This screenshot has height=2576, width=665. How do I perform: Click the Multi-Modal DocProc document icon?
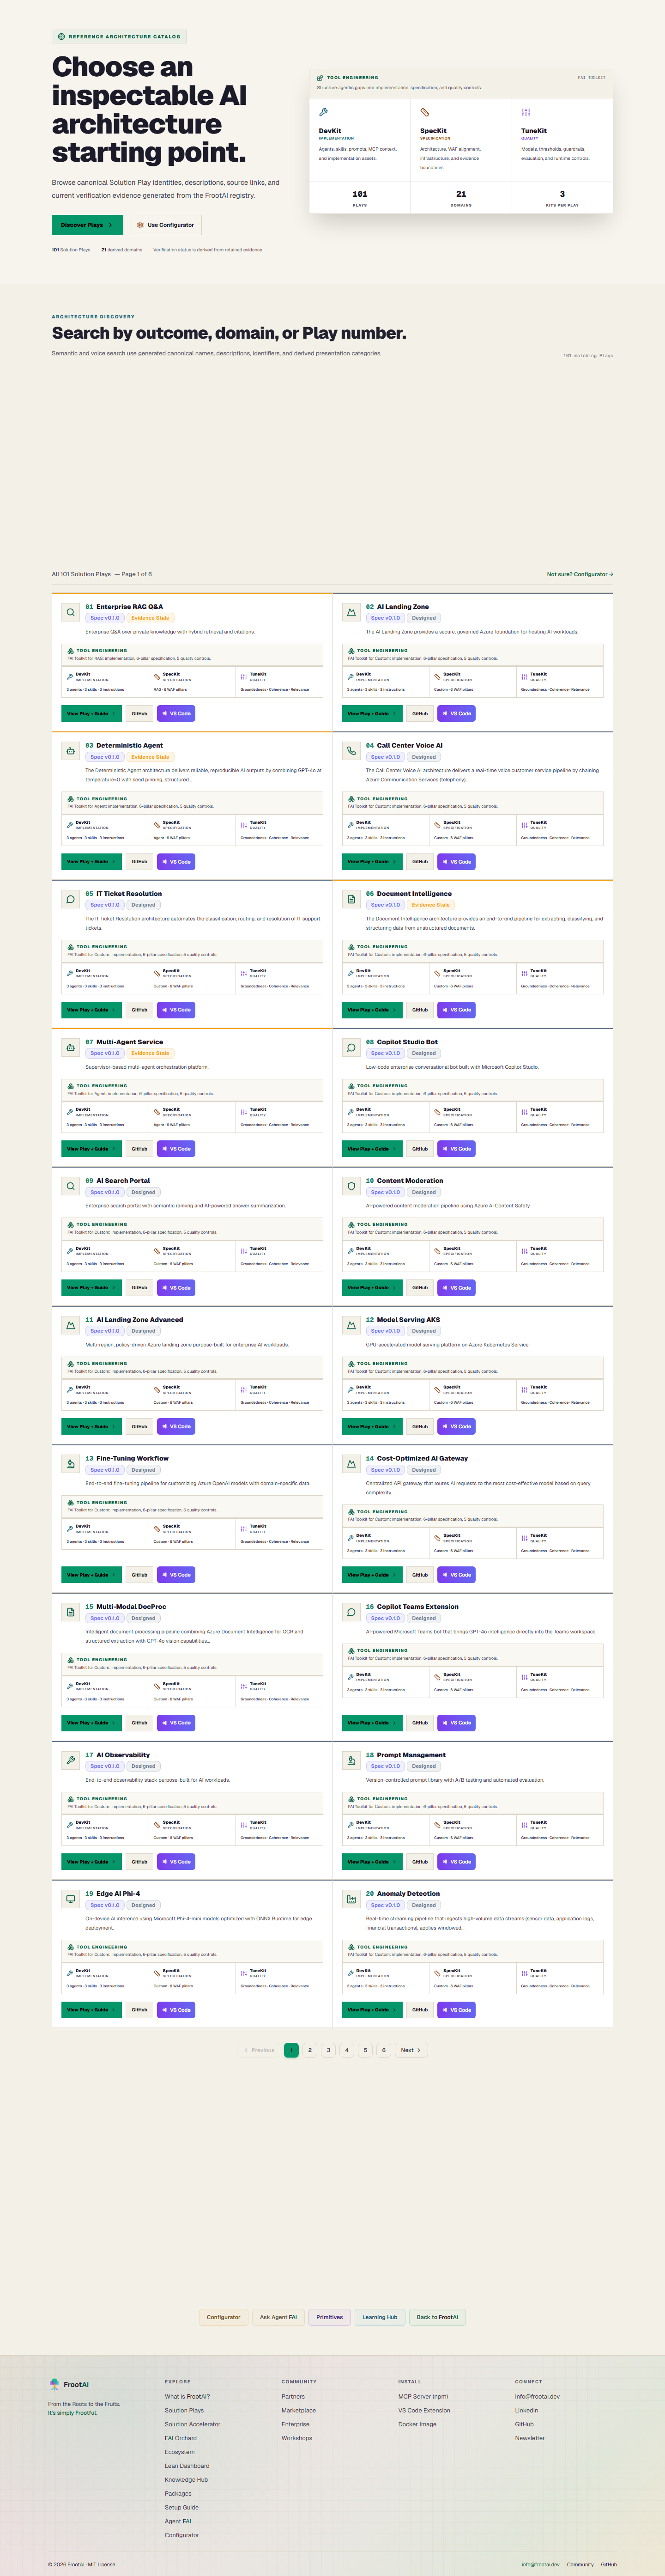70,1612
